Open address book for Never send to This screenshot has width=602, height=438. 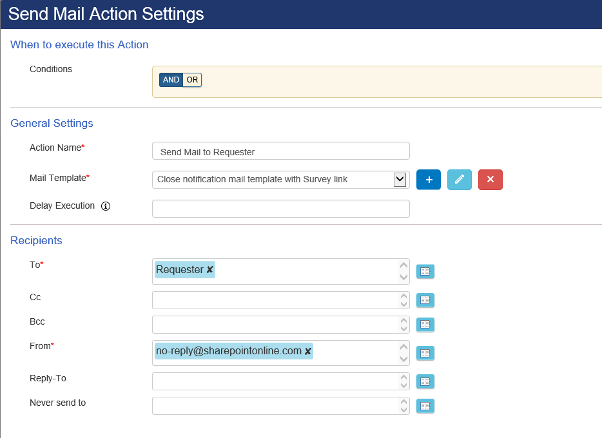(425, 406)
